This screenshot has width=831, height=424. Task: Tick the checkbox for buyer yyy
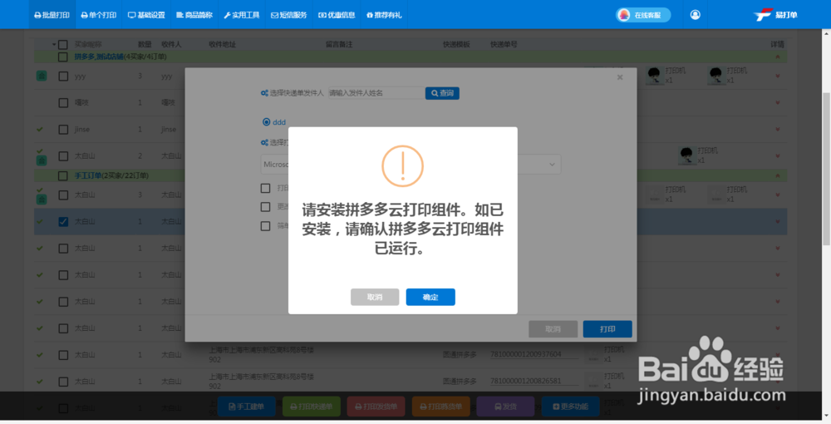[x=63, y=76]
